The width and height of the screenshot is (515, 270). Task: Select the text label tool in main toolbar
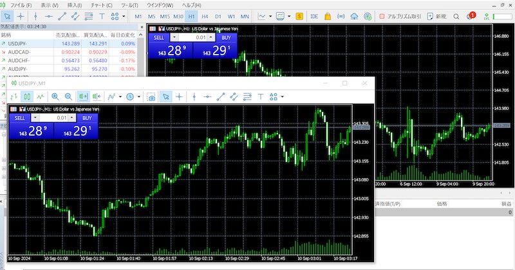(x=102, y=16)
